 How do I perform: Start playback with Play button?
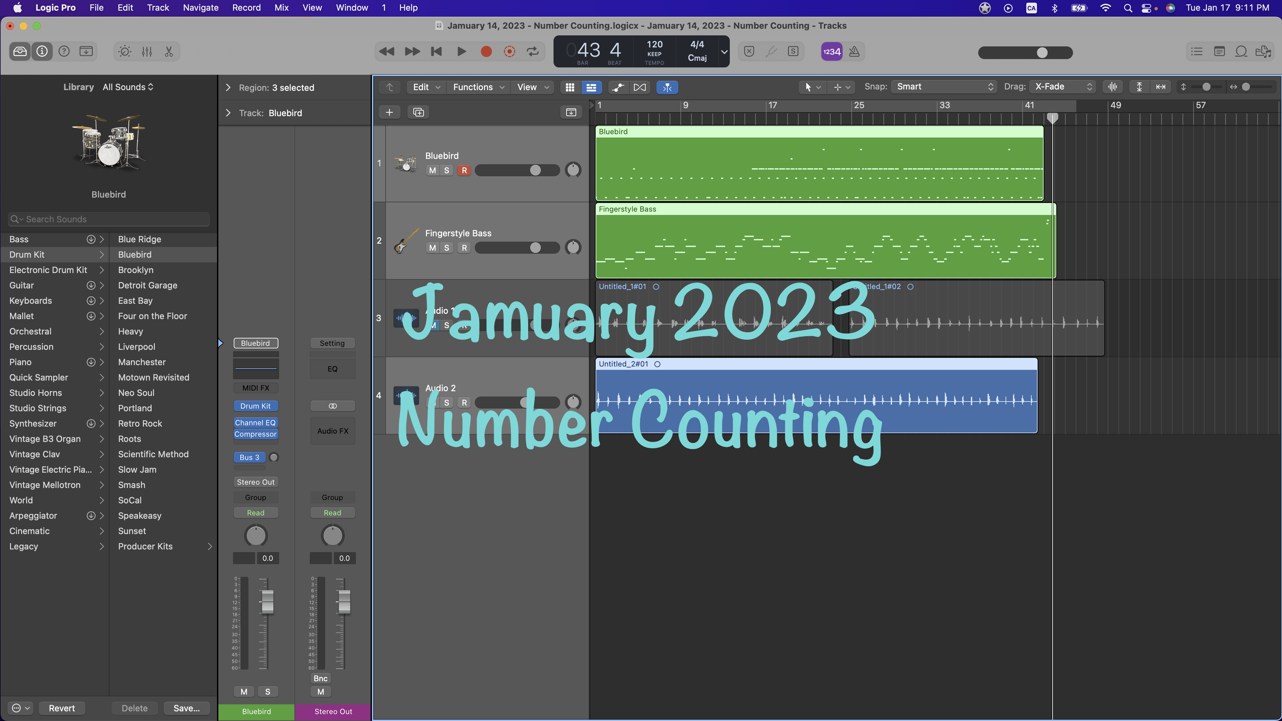461,51
